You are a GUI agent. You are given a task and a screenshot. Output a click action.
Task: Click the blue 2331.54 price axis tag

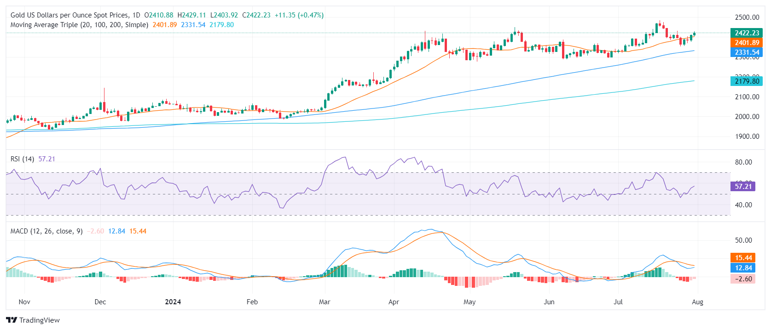pos(746,52)
